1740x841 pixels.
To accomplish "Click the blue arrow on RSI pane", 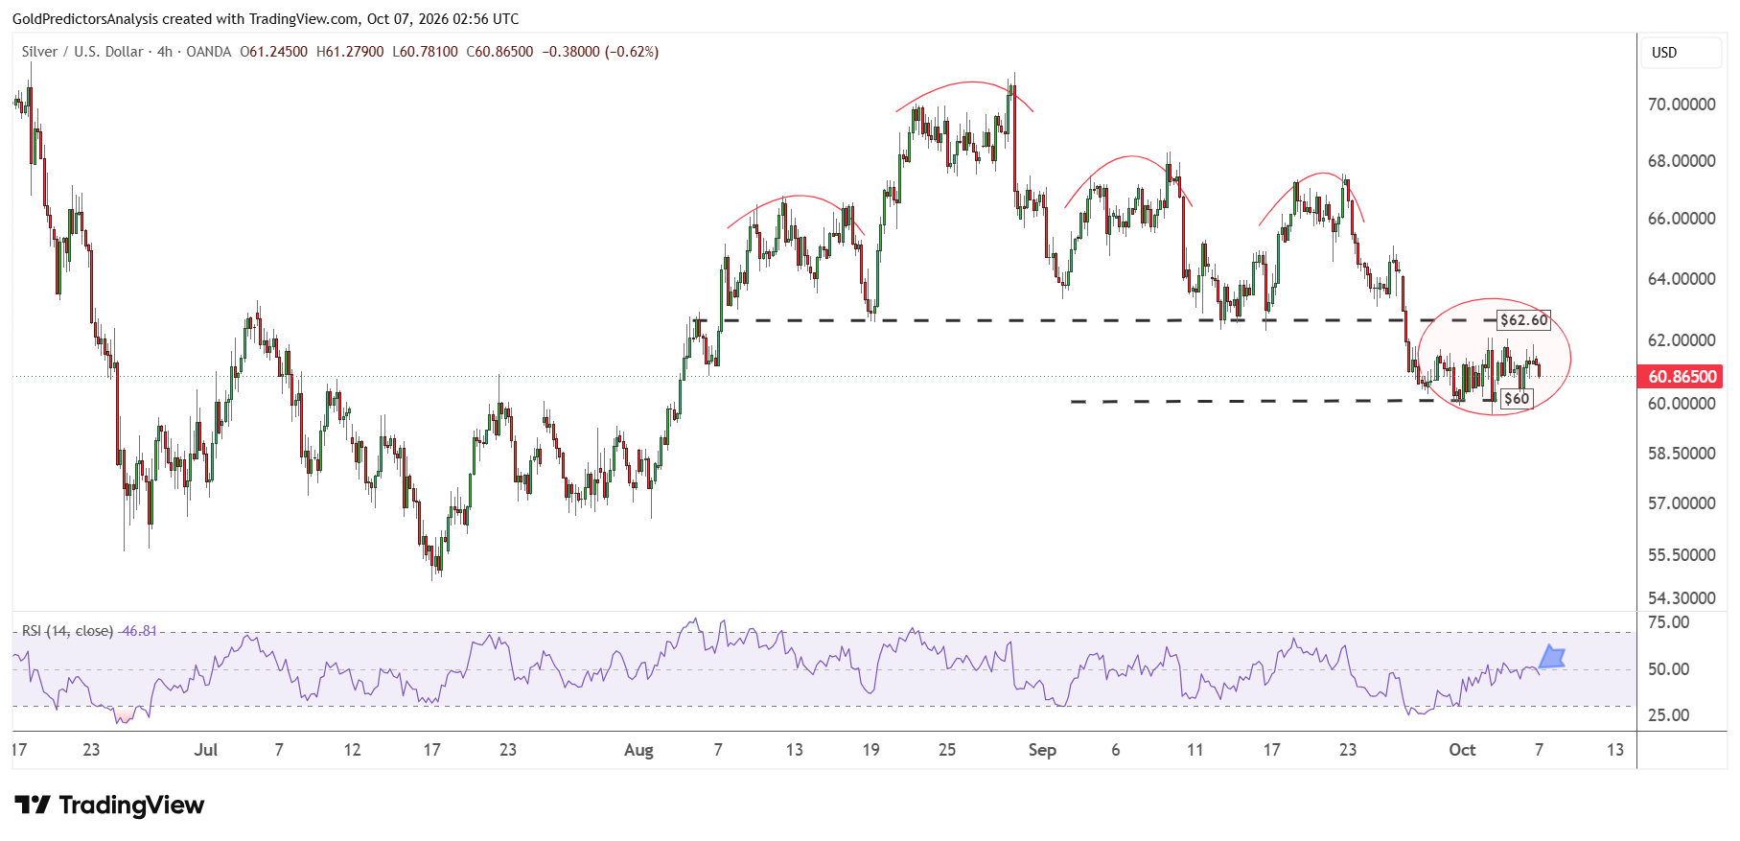I will point(1552,657).
